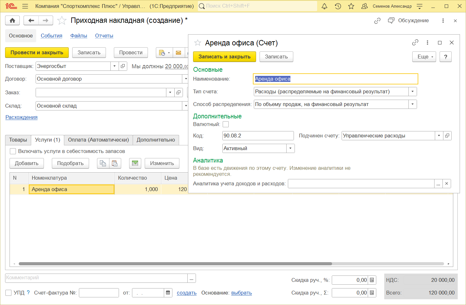Switch to the Основное section

(x=21, y=36)
